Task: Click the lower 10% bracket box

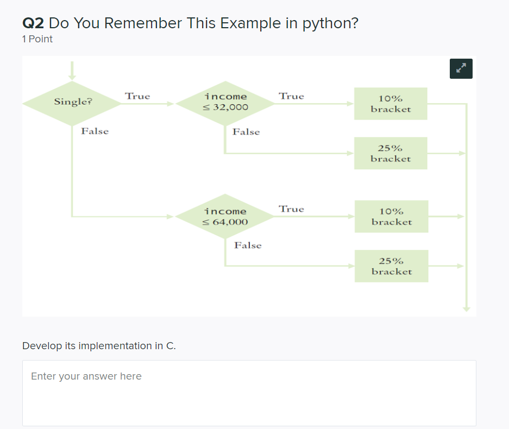Action: (391, 216)
